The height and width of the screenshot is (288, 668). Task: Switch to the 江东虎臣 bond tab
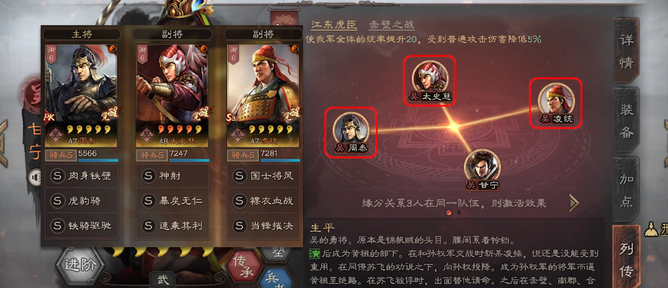tap(333, 24)
